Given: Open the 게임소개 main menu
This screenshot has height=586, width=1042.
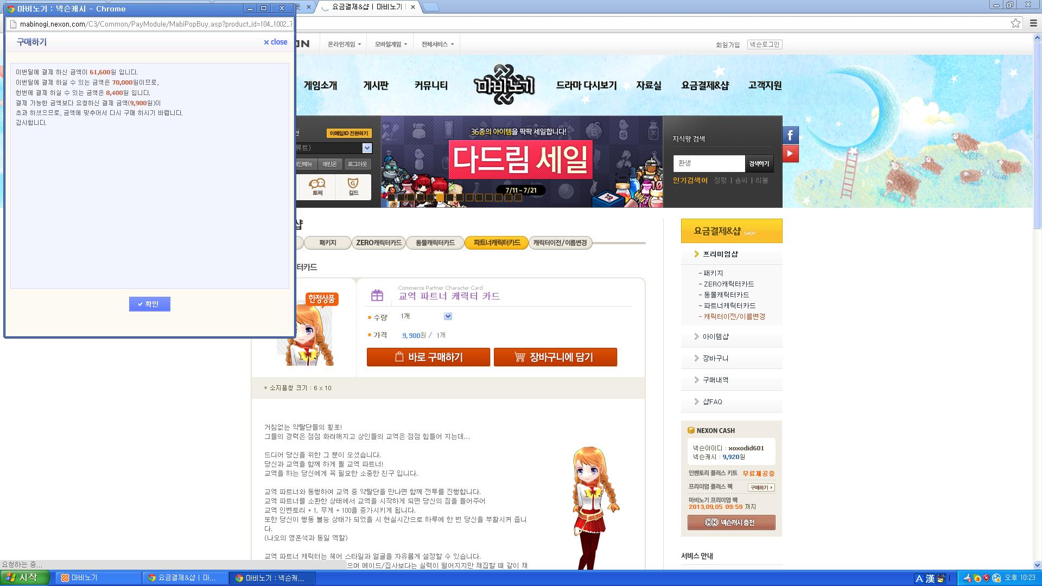Looking at the screenshot, I should pyautogui.click(x=320, y=85).
